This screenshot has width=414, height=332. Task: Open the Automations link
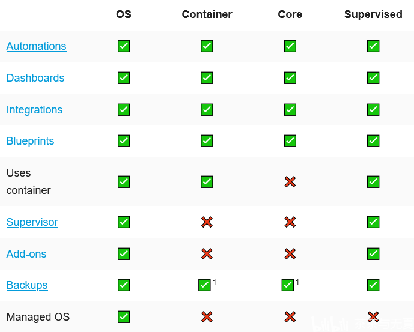pos(37,46)
